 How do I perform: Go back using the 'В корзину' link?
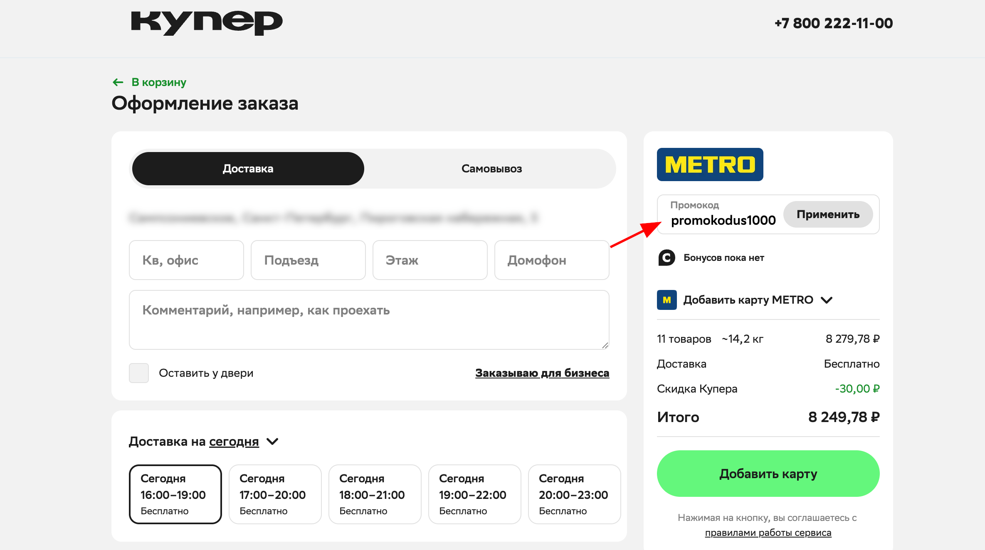click(x=158, y=82)
